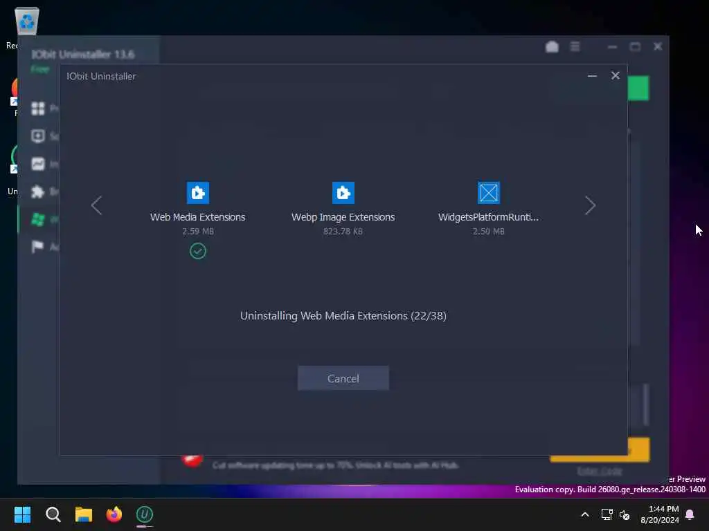The height and width of the screenshot is (531, 709).
Task: Open Windows Apps icon in main sidebar
Action: (38, 219)
